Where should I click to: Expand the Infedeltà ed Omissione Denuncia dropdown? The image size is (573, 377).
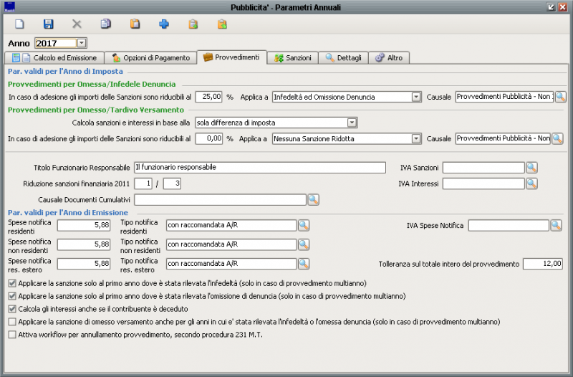[416, 97]
